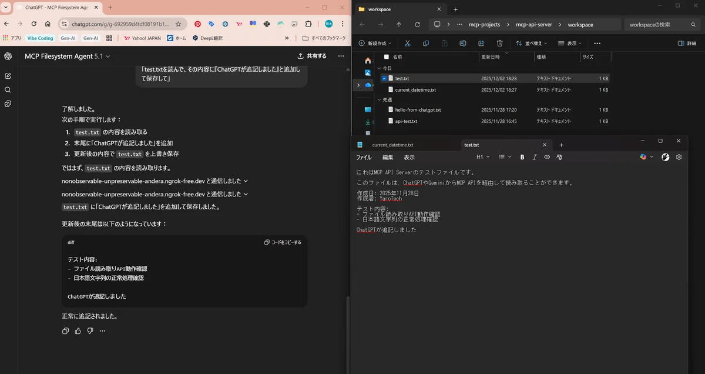Image resolution: width=705 pixels, height=374 pixels.
Task: Copy code from diff block
Action: pyautogui.click(x=283, y=242)
